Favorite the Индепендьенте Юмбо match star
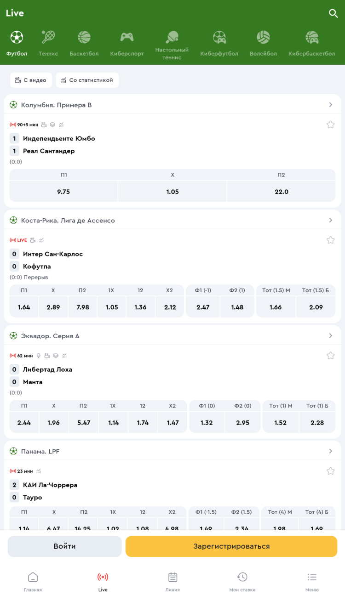The image size is (345, 601). point(330,125)
